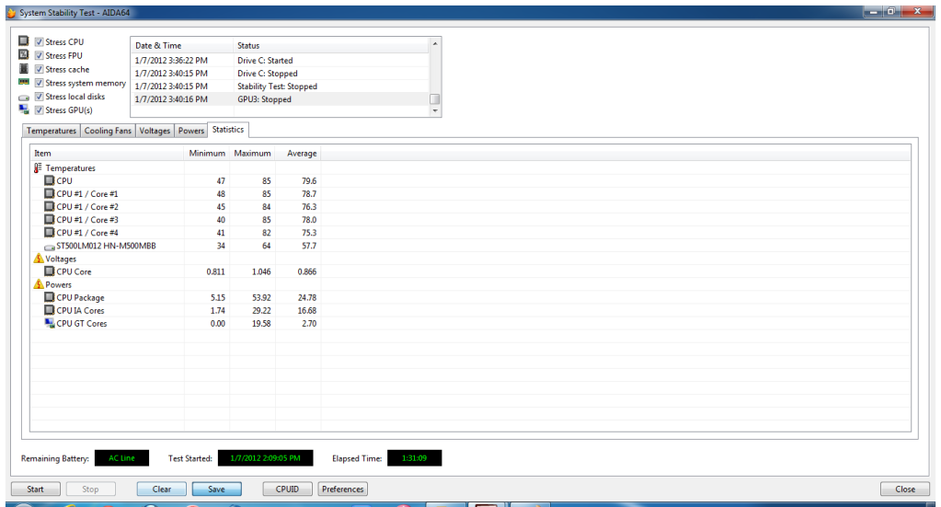Image resolution: width=941 pixels, height=507 pixels.
Task: Click the Start button
Action: 35,489
